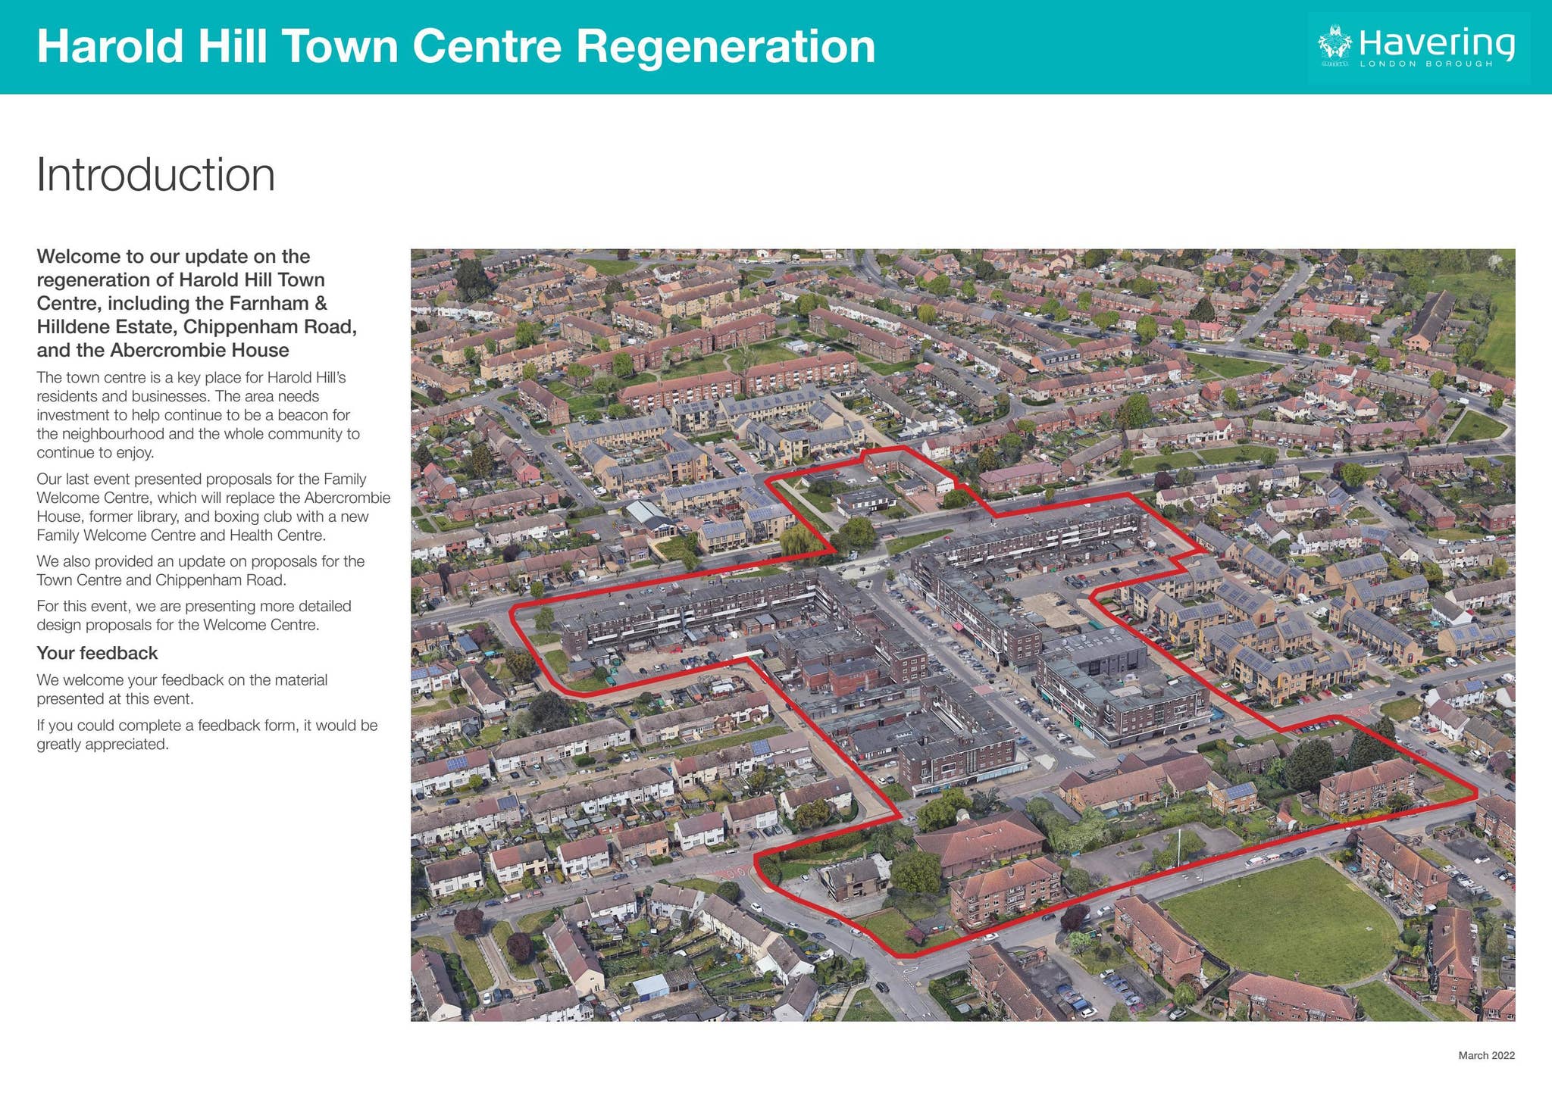Click the Harold Hill Town Centre Regeneration title

pos(456,46)
